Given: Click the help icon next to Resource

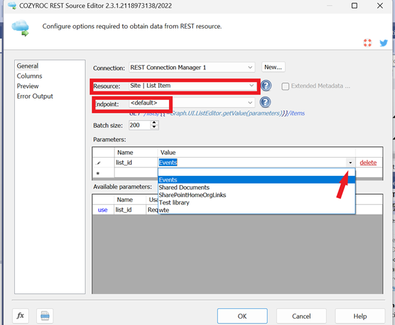Looking at the screenshot, I should point(266,86).
